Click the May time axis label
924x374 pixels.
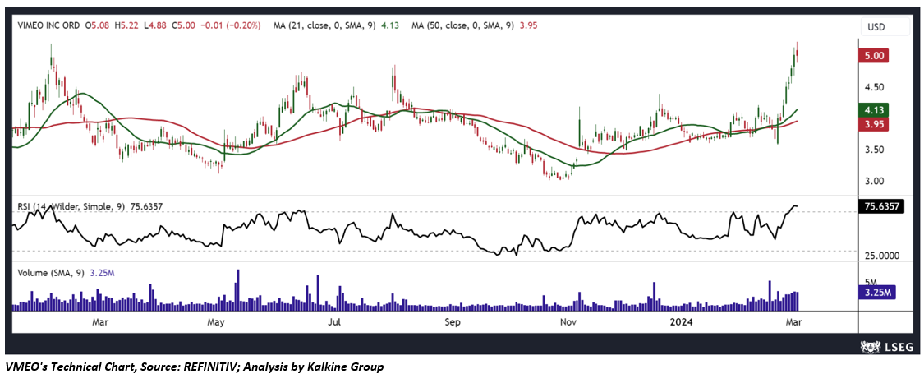216,322
